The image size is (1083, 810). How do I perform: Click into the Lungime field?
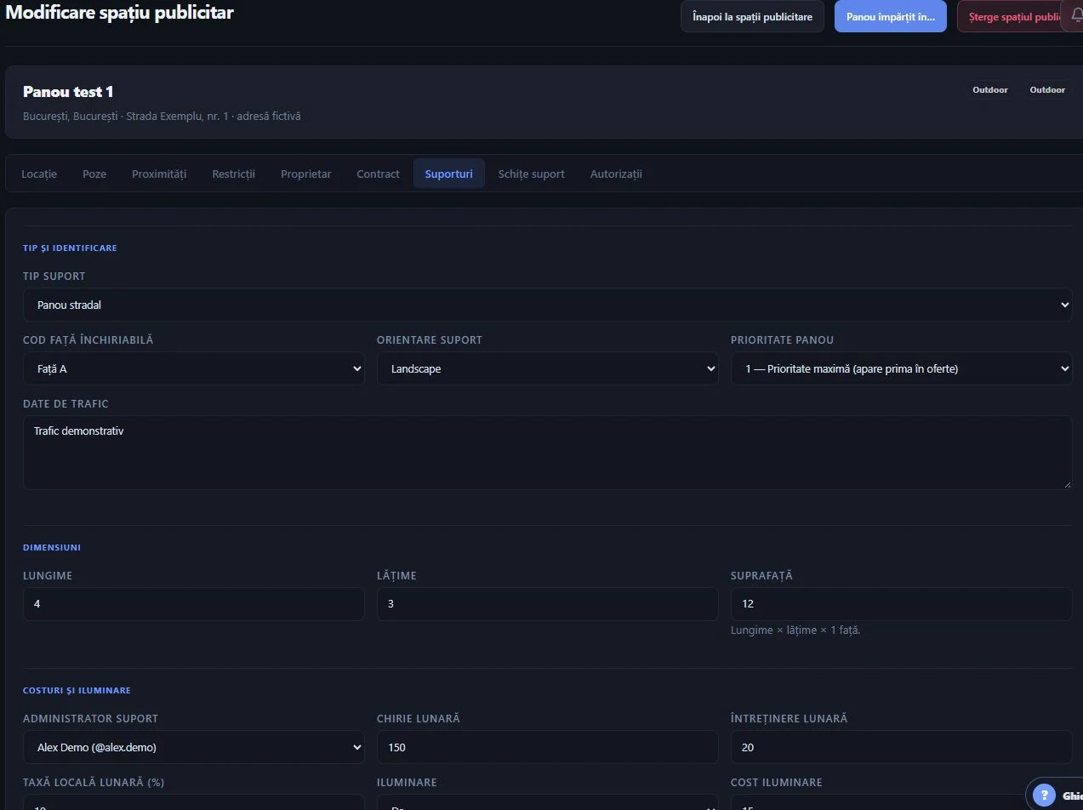(x=194, y=604)
